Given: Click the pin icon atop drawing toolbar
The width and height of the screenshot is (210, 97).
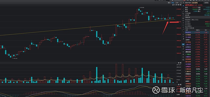Looking at the screenshot, I should pyautogui.click(x=183, y=6).
